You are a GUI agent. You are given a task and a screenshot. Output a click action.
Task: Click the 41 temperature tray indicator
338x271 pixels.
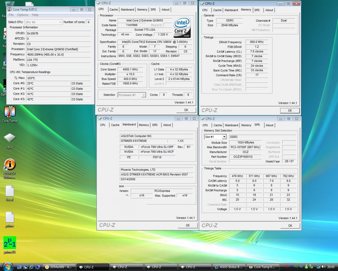pyautogui.click(x=296, y=267)
